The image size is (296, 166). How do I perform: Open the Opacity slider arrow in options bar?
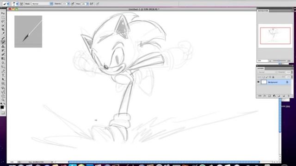click(x=68, y=4)
